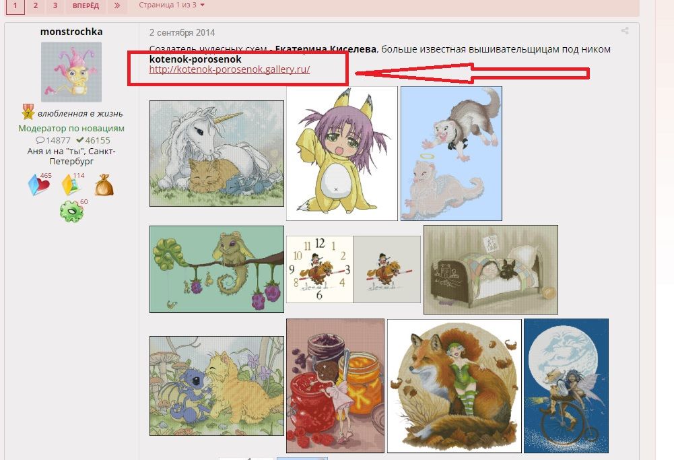
Task: Open the fox and elf girl thumbnail
Action: coord(454,386)
